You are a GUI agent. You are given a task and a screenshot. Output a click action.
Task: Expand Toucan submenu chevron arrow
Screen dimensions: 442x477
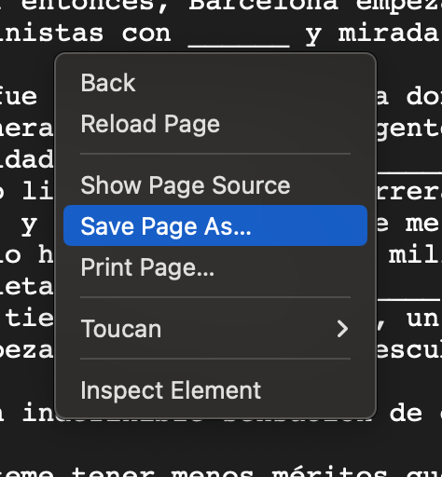tap(342, 329)
